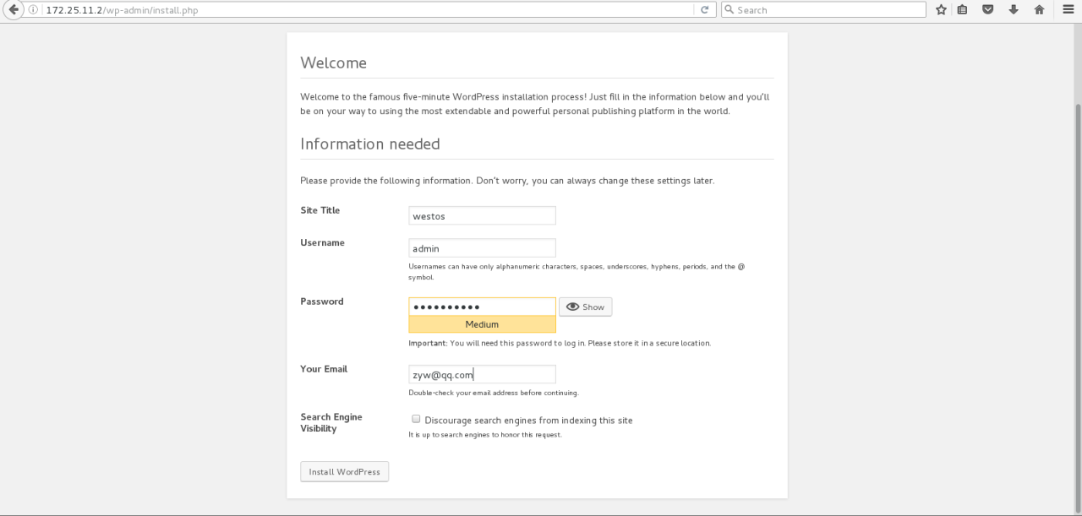Click the Your Email field
The height and width of the screenshot is (516, 1082).
[482, 374]
